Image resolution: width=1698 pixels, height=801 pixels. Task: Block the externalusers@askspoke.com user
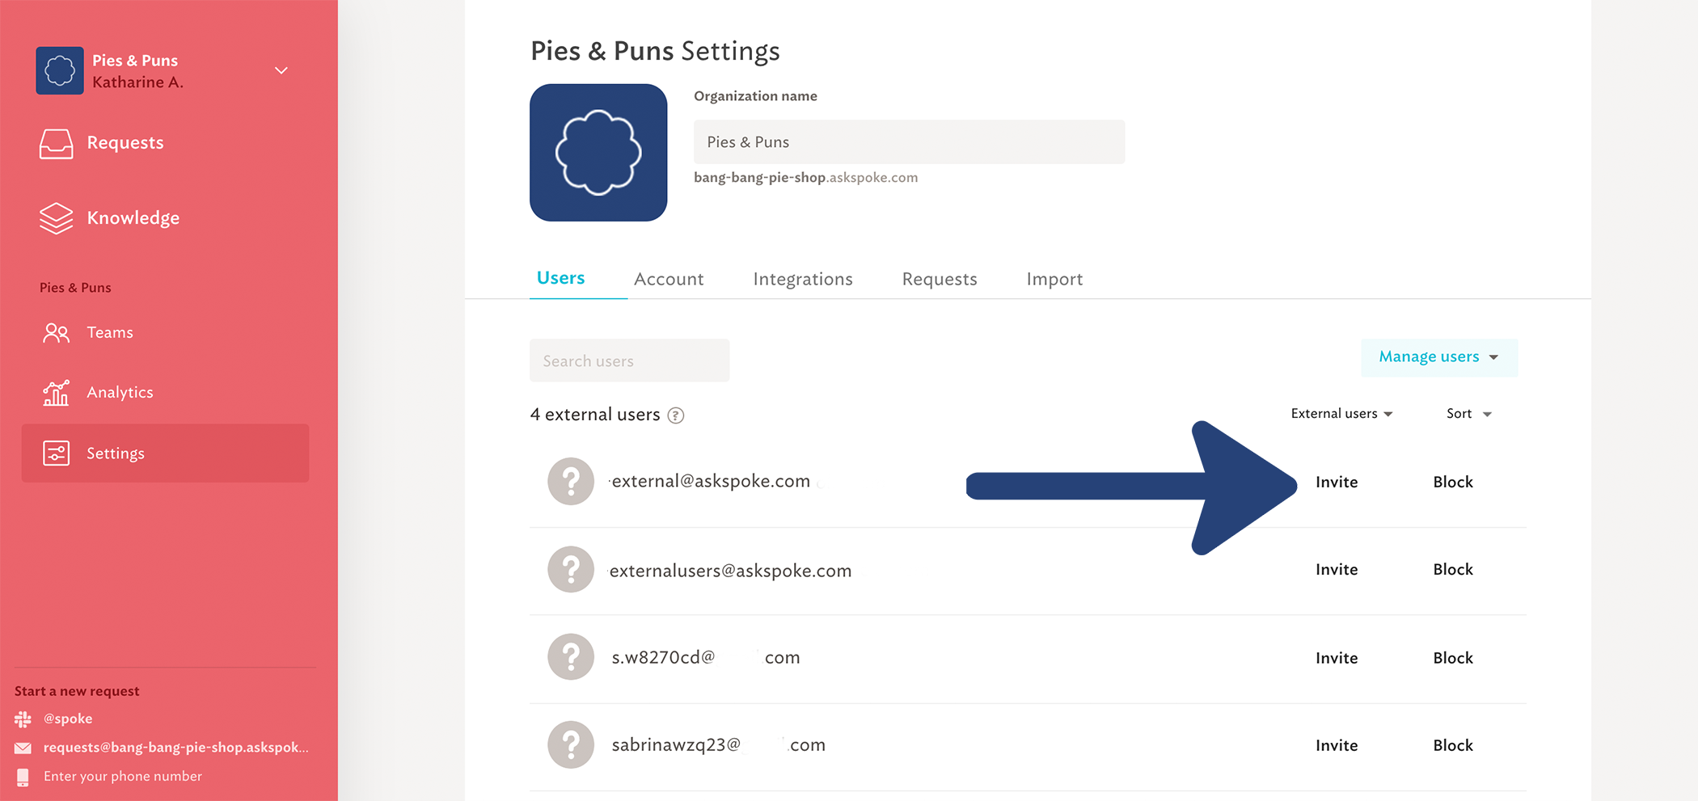pyautogui.click(x=1453, y=570)
